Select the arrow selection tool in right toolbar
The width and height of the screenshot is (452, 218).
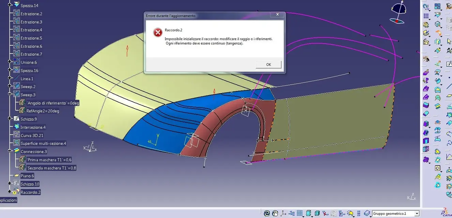tap(449, 42)
